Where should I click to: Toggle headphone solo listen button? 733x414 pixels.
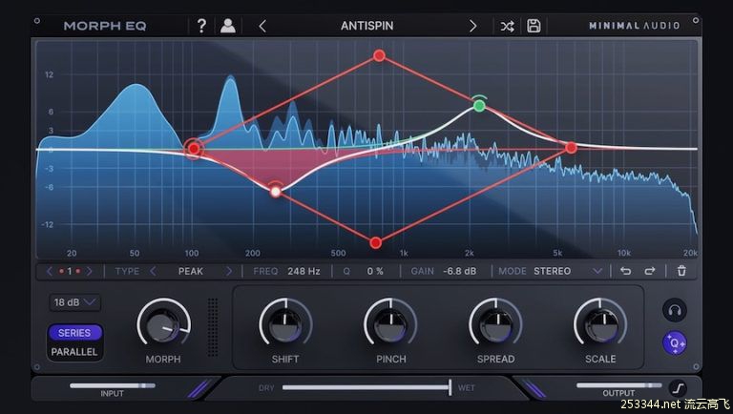coord(675,310)
